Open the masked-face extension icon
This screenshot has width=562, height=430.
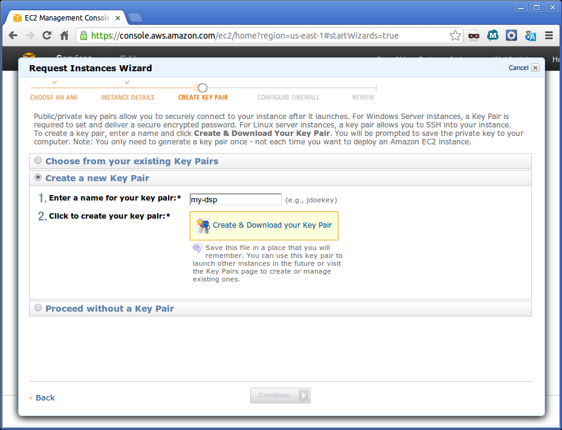point(474,36)
